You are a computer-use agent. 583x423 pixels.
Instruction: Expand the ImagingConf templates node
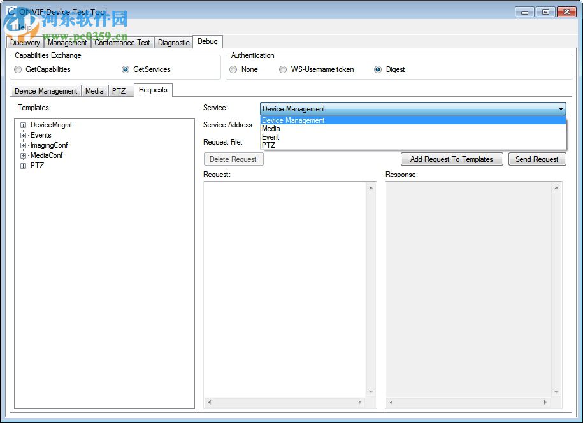point(24,145)
